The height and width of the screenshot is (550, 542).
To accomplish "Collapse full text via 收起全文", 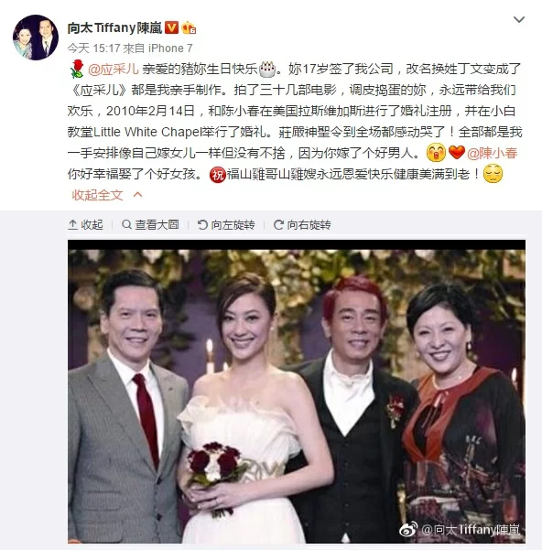I will coord(98,195).
